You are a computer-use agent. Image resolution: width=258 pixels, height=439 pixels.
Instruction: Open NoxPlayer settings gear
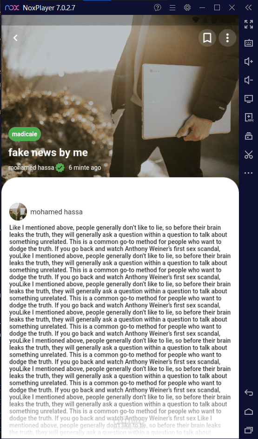pyautogui.click(x=187, y=7)
